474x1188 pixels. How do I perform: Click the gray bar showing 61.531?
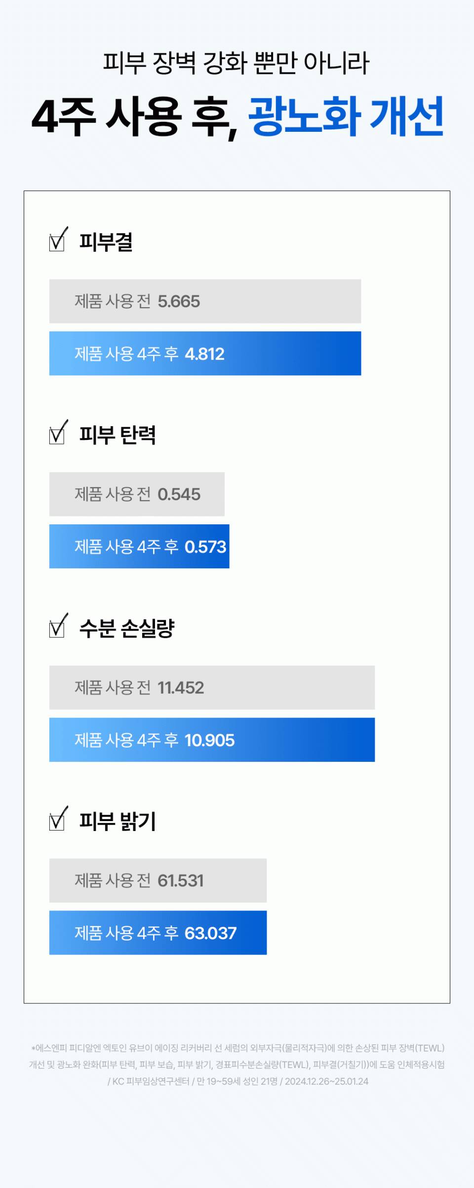pyautogui.click(x=158, y=880)
